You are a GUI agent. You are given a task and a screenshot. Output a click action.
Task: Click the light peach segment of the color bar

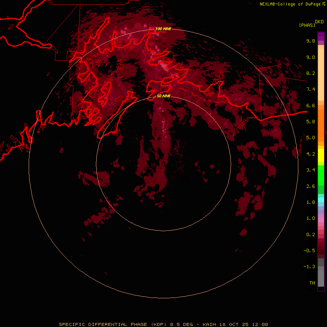point(321,74)
